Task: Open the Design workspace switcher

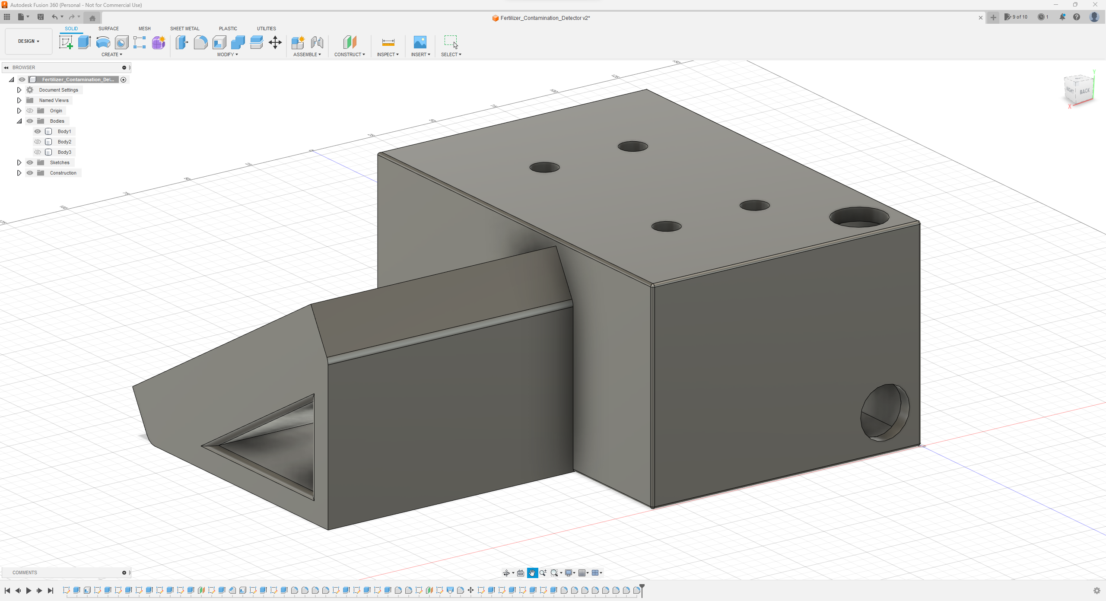Action: [28, 41]
